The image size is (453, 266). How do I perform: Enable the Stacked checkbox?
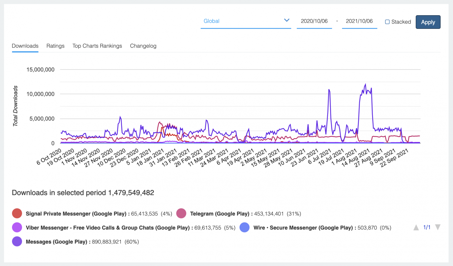click(387, 22)
